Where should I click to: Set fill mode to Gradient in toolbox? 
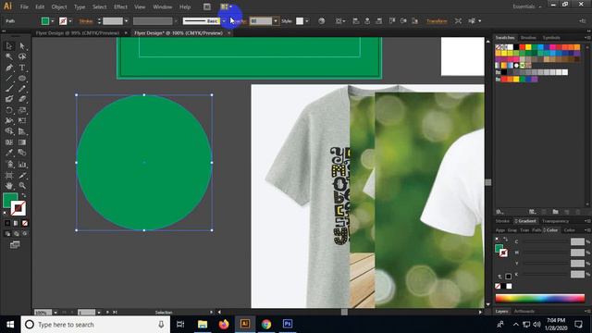[16, 223]
